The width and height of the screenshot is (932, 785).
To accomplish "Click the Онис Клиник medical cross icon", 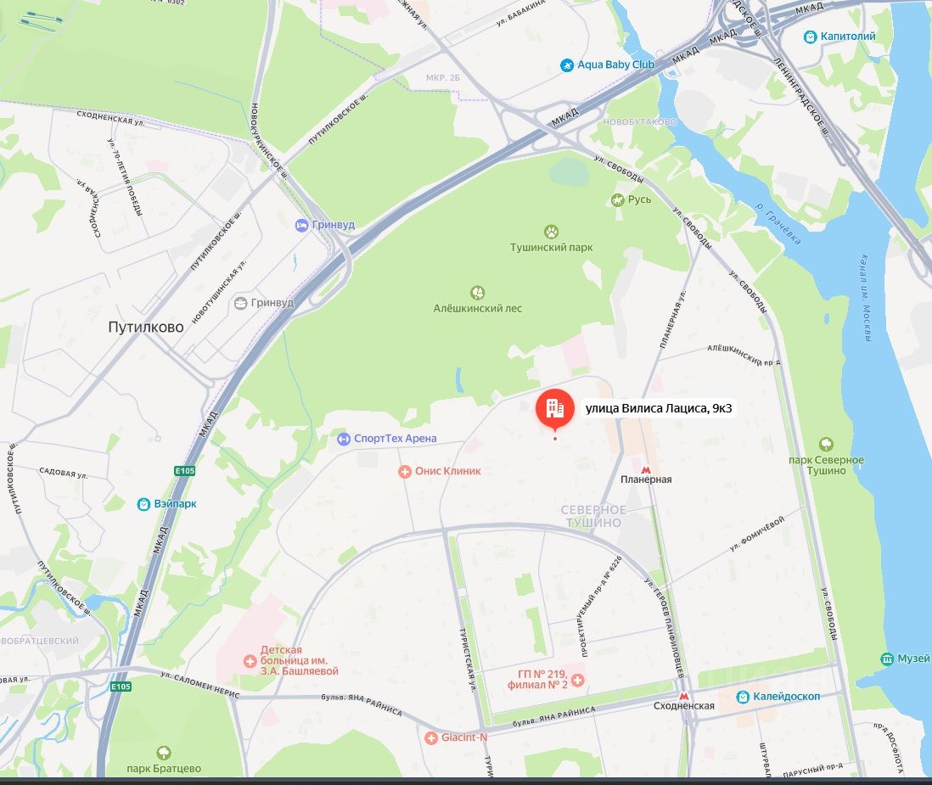I will tap(405, 472).
